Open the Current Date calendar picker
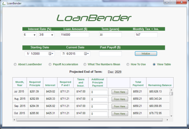 click(86, 53)
